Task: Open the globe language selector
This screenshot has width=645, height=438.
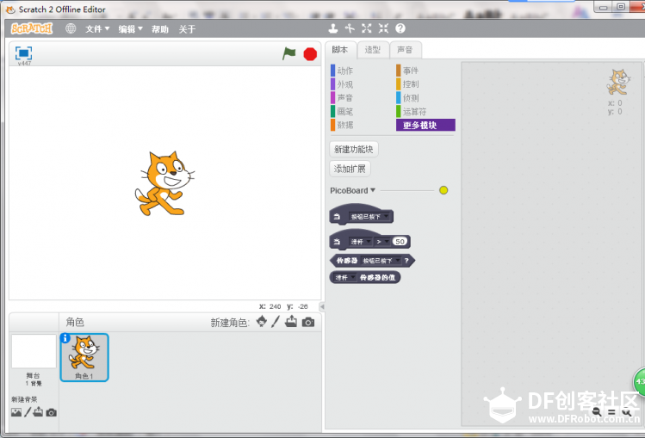Action: click(x=71, y=28)
